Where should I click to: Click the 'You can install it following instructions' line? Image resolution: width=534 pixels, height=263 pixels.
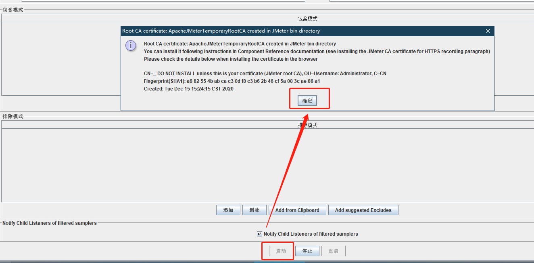317,51
